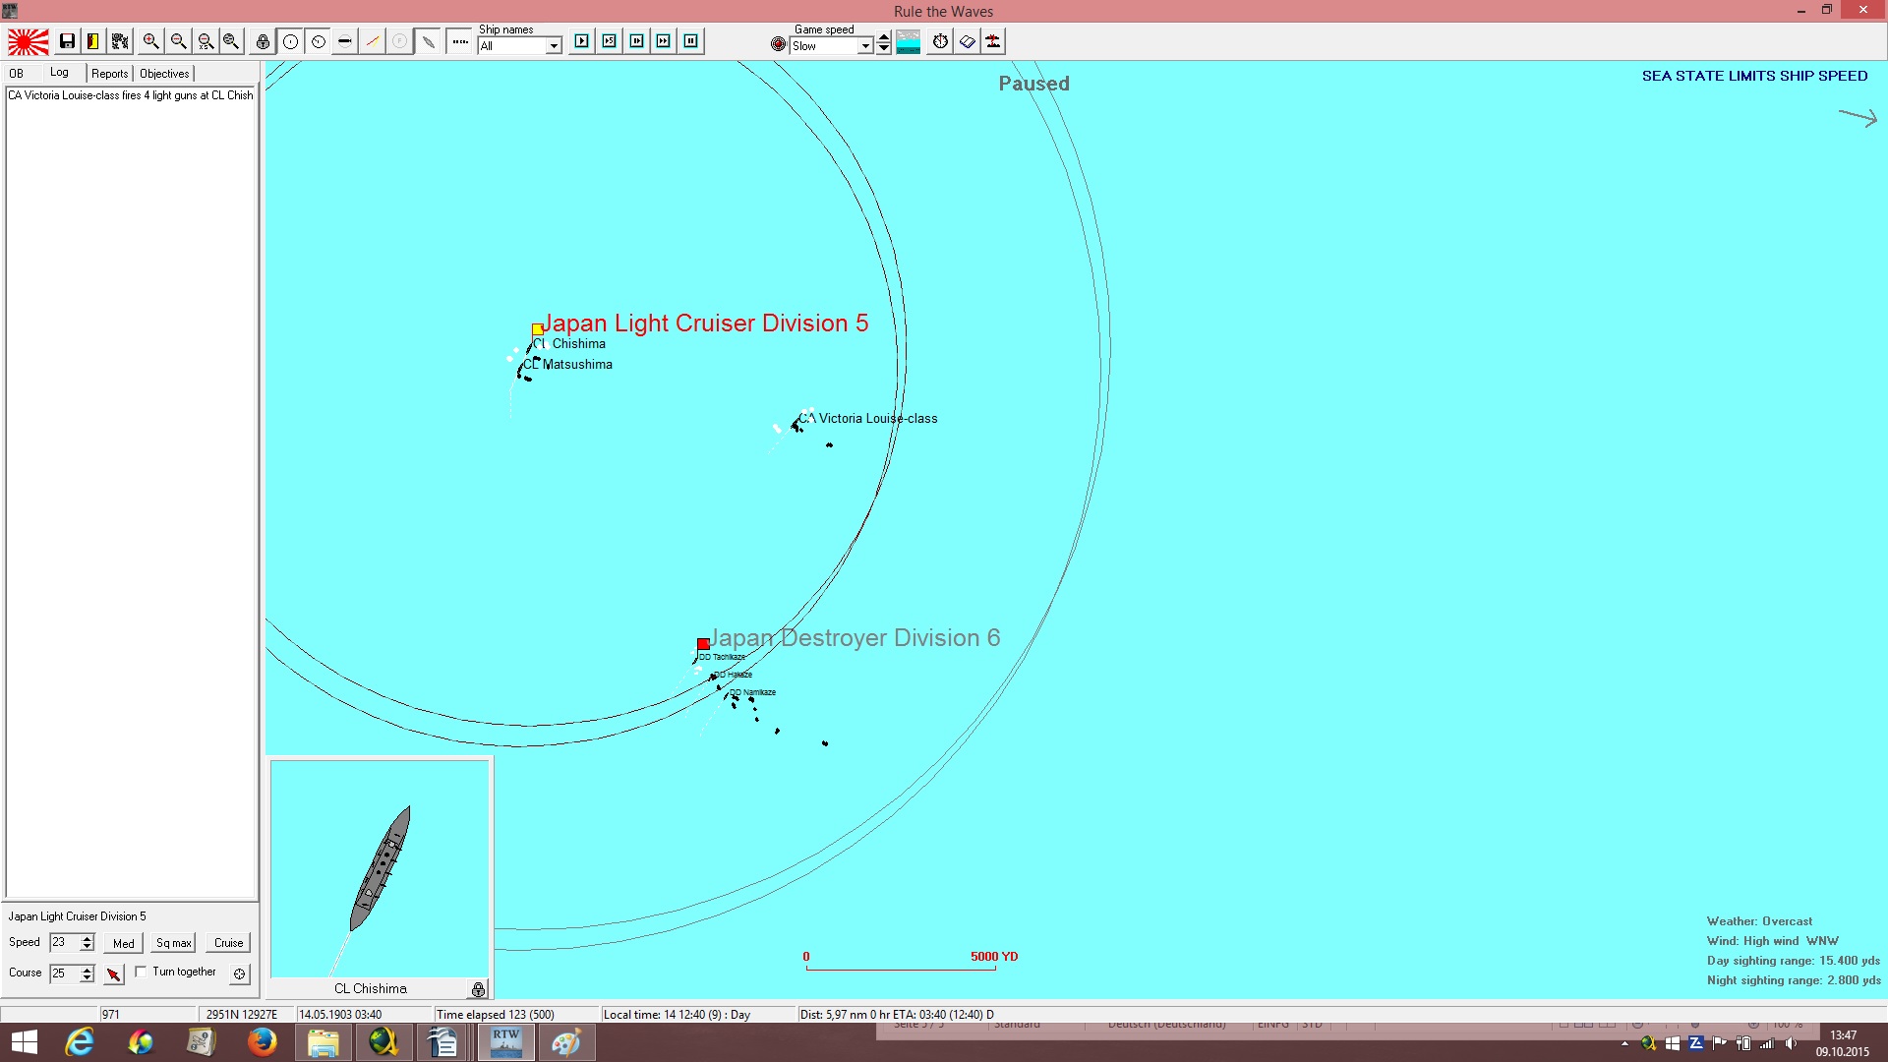Toggle the lock icon beside CL Chishima
1888x1062 pixels.
(478, 989)
